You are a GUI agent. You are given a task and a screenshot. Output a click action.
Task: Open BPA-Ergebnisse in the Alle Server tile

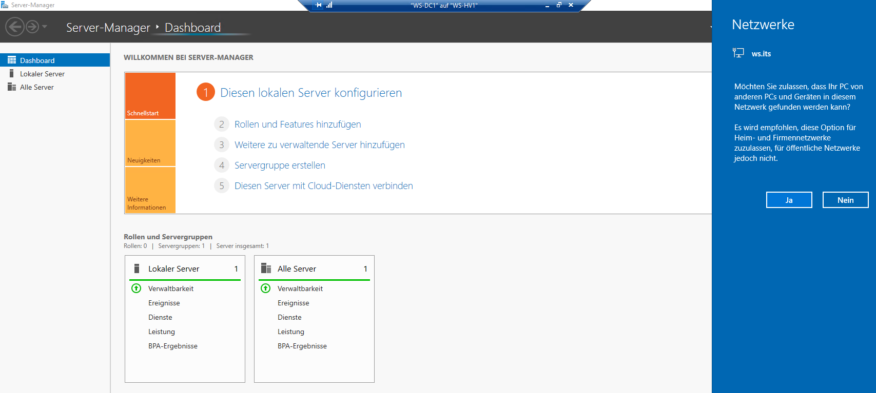tap(302, 346)
